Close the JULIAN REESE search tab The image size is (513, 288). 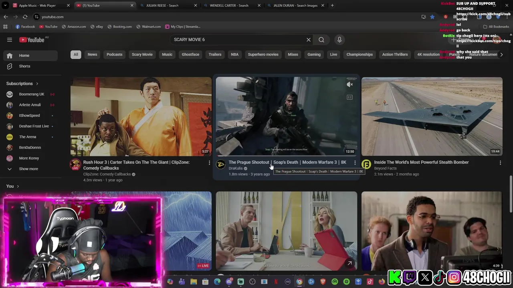tap(196, 5)
